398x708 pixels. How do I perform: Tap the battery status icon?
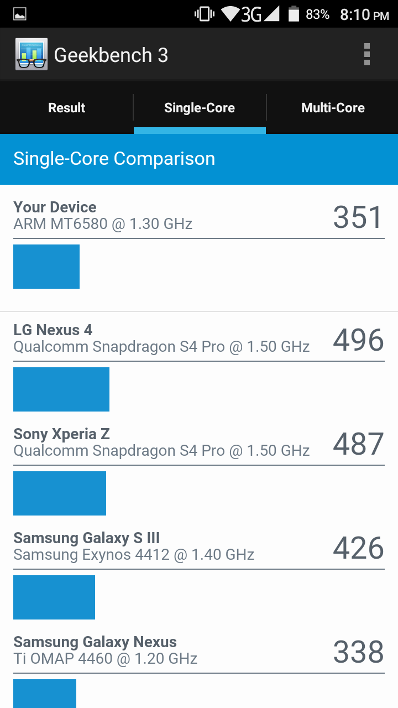click(x=294, y=14)
